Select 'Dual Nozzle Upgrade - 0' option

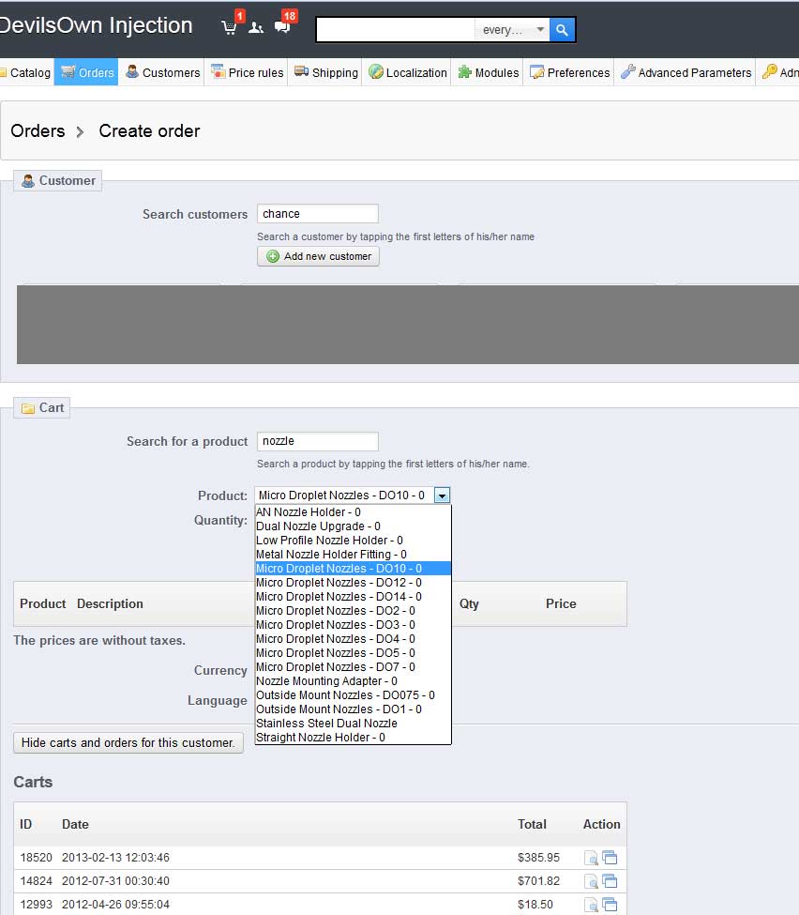click(353, 526)
